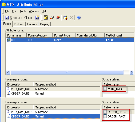The image size is (135, 122).
Task: Click the Save and New toolbar icon
Action: tap(37, 18)
